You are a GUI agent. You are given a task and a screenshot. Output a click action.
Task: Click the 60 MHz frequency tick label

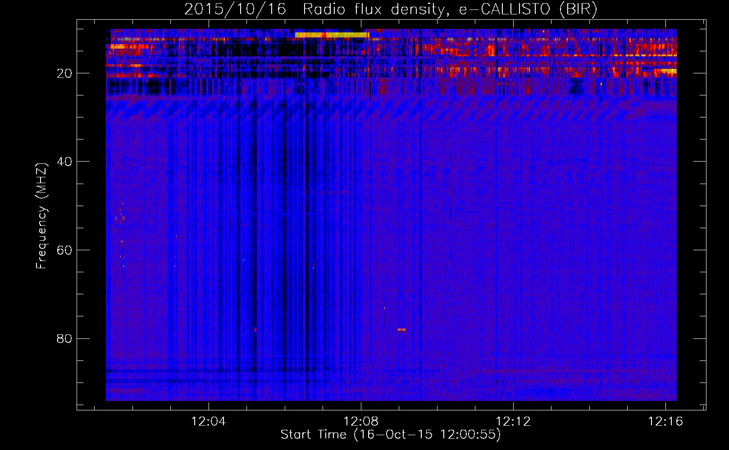65,250
